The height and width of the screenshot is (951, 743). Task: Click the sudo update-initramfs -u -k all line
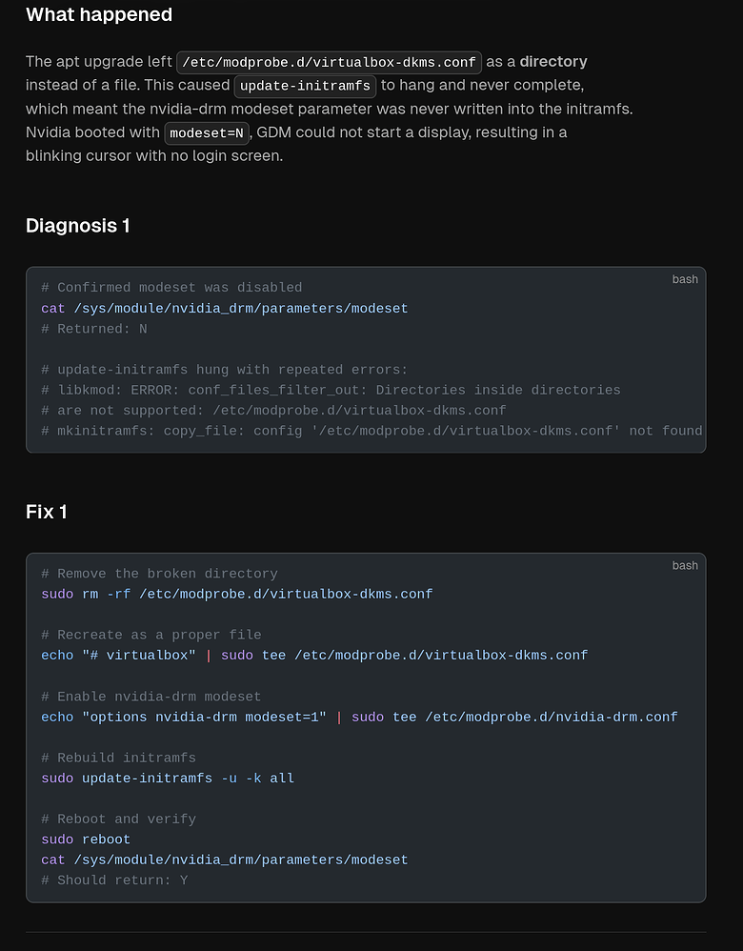[168, 779]
